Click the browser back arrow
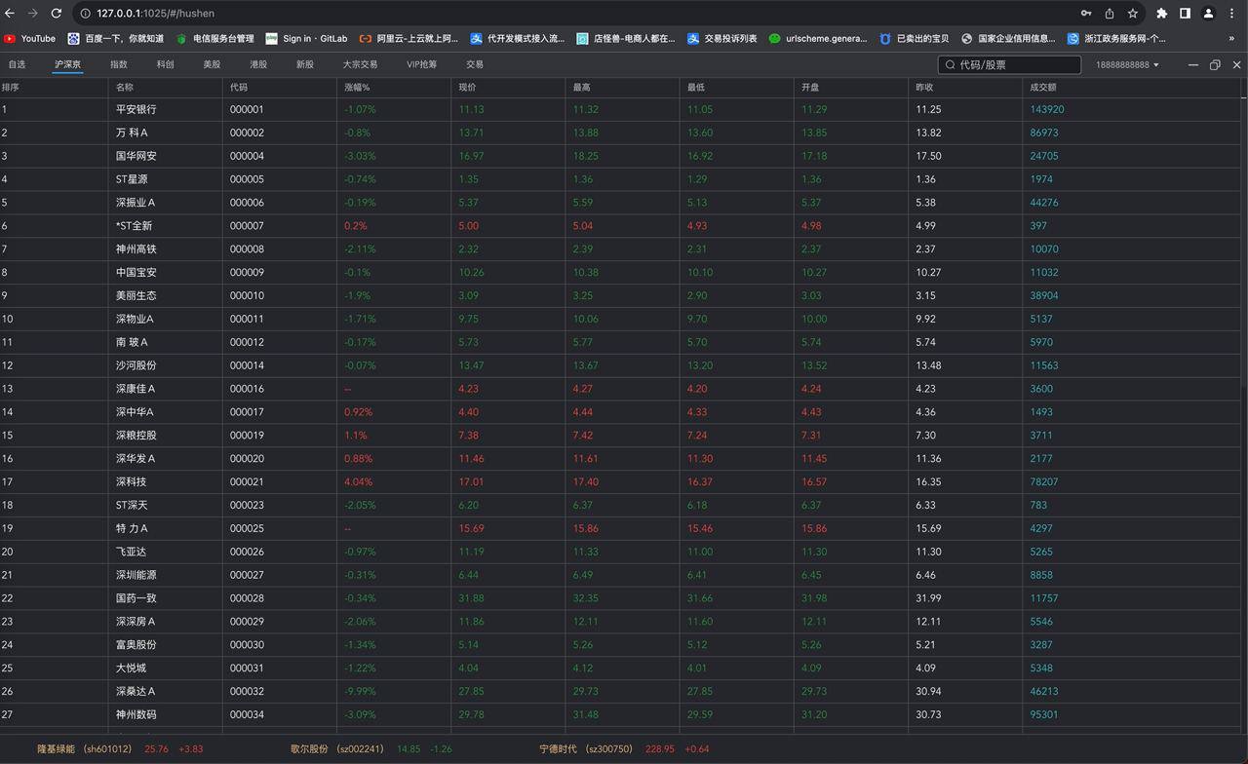 tap(11, 14)
